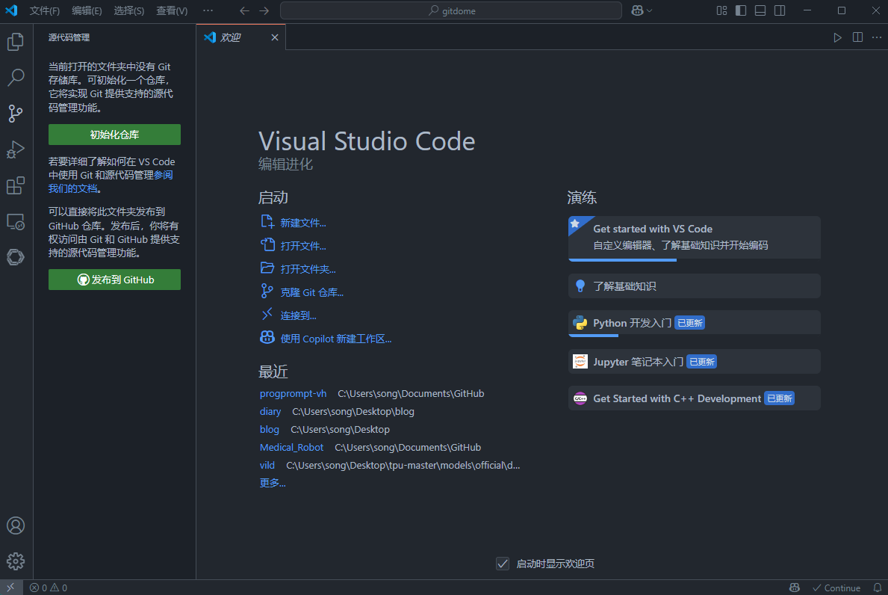Toggle the bottom panel layout button
This screenshot has width=888, height=595.
pyautogui.click(x=760, y=10)
